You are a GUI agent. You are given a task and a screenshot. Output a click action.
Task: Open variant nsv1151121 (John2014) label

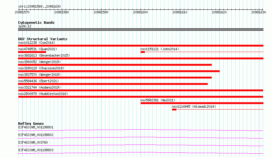[160, 49]
